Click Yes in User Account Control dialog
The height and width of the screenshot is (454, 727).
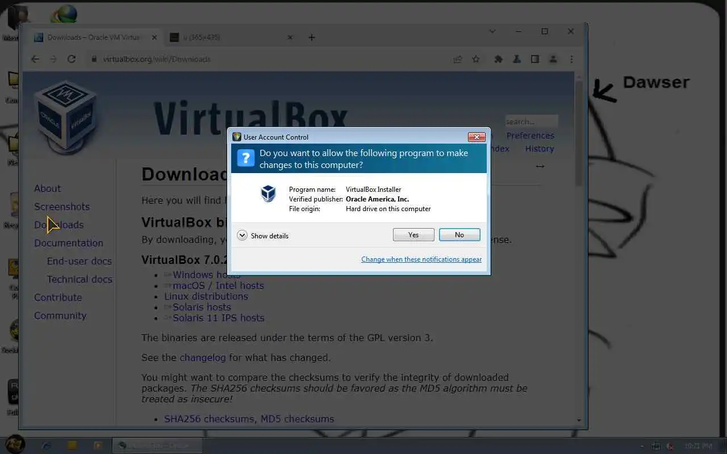413,235
